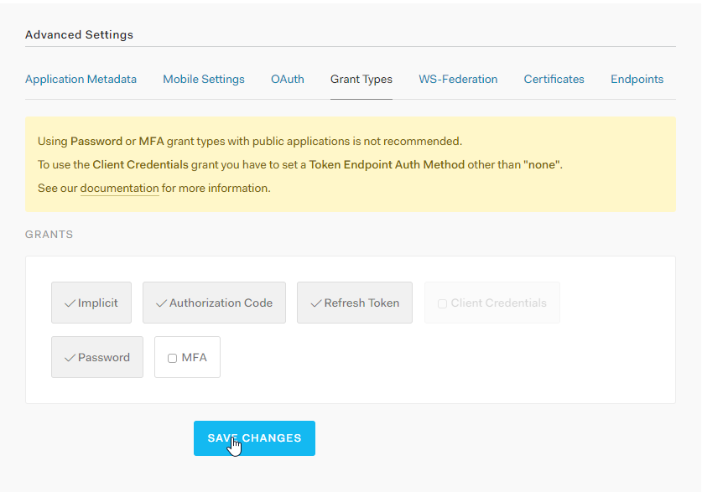Select the Grant Types tab
Screen dimensions: 702x492
(x=361, y=79)
